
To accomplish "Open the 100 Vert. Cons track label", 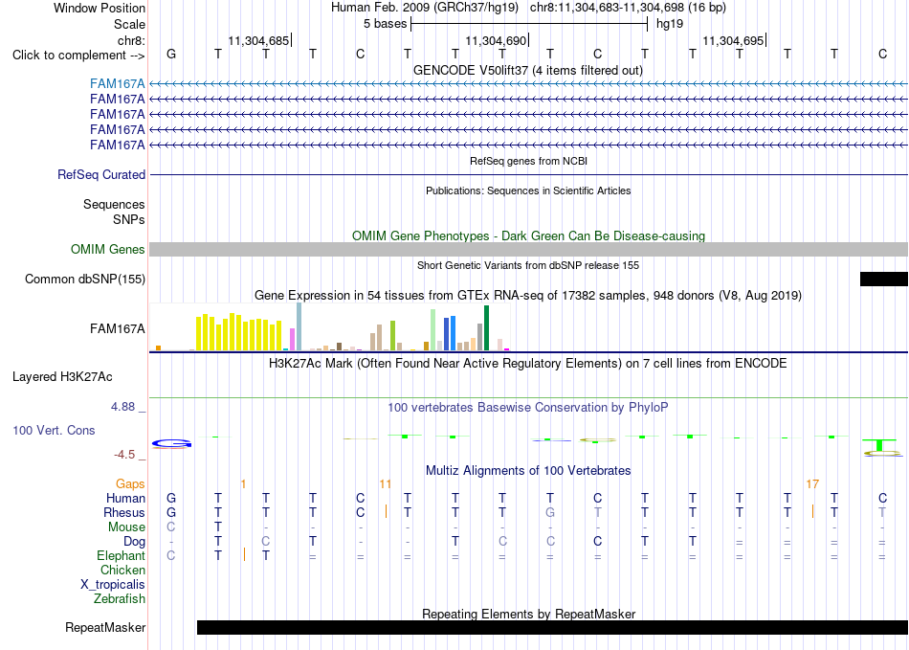I will point(54,430).
